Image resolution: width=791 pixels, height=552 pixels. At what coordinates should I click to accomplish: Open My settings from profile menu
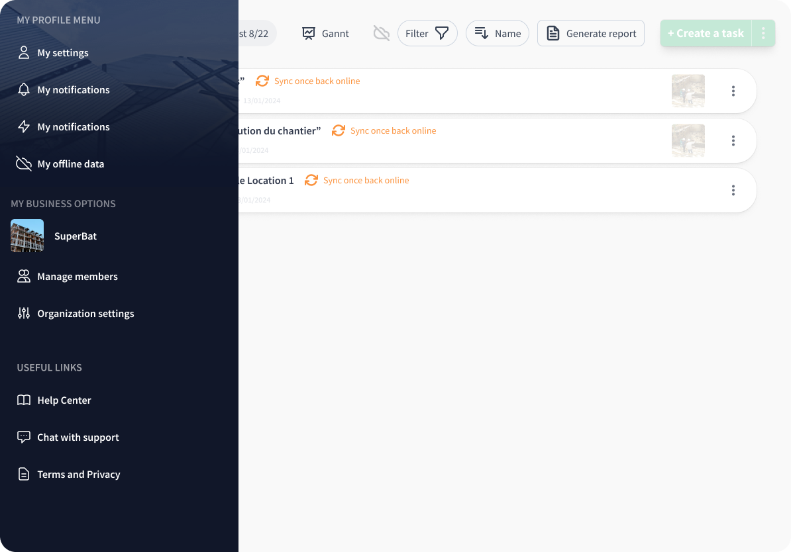tap(62, 53)
